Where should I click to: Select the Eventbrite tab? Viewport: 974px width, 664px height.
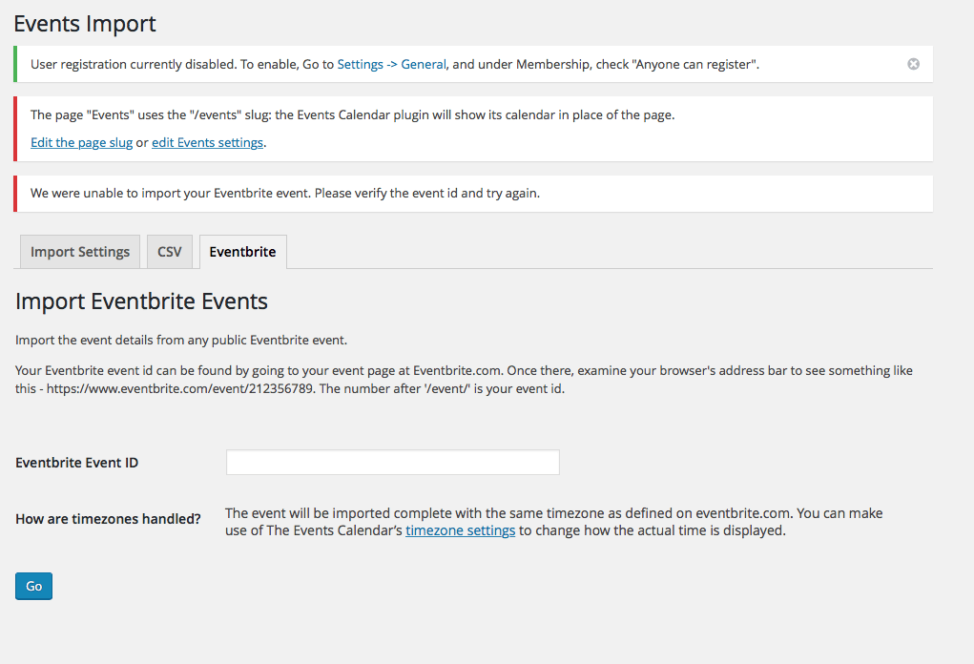242,252
